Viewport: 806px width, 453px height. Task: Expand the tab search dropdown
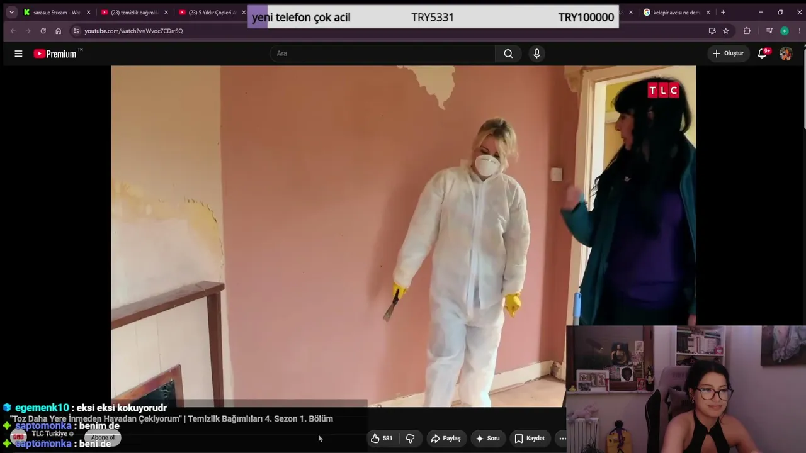pos(11,12)
